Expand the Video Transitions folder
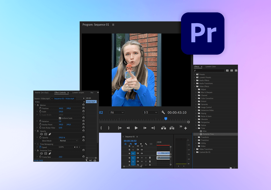The image size is (271, 190). coord(194,149)
